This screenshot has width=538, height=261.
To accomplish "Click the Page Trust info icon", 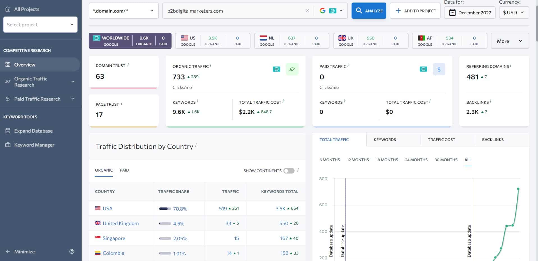I will click(x=122, y=103).
